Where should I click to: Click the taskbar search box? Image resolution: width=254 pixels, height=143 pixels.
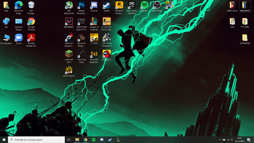tap(37, 140)
